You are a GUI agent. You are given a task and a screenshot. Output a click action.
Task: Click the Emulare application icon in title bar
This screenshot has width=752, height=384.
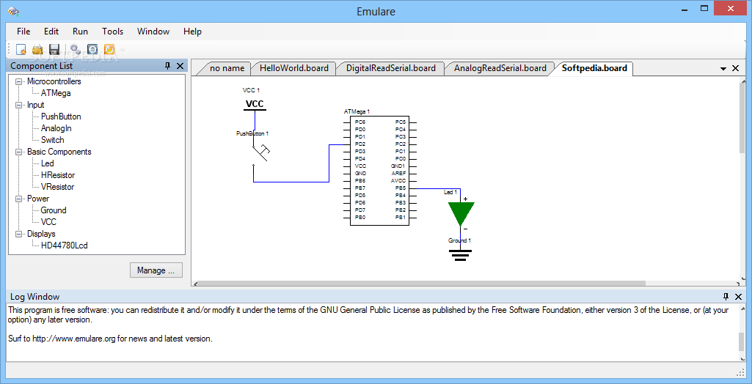13,10
